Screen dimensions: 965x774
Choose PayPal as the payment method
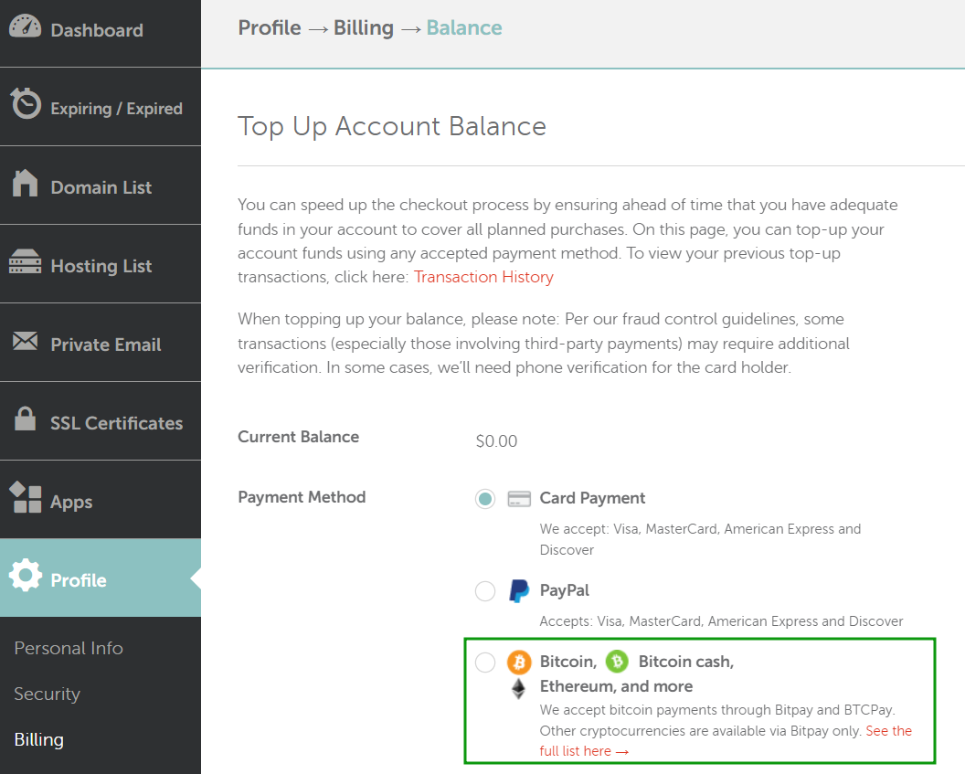pos(485,590)
